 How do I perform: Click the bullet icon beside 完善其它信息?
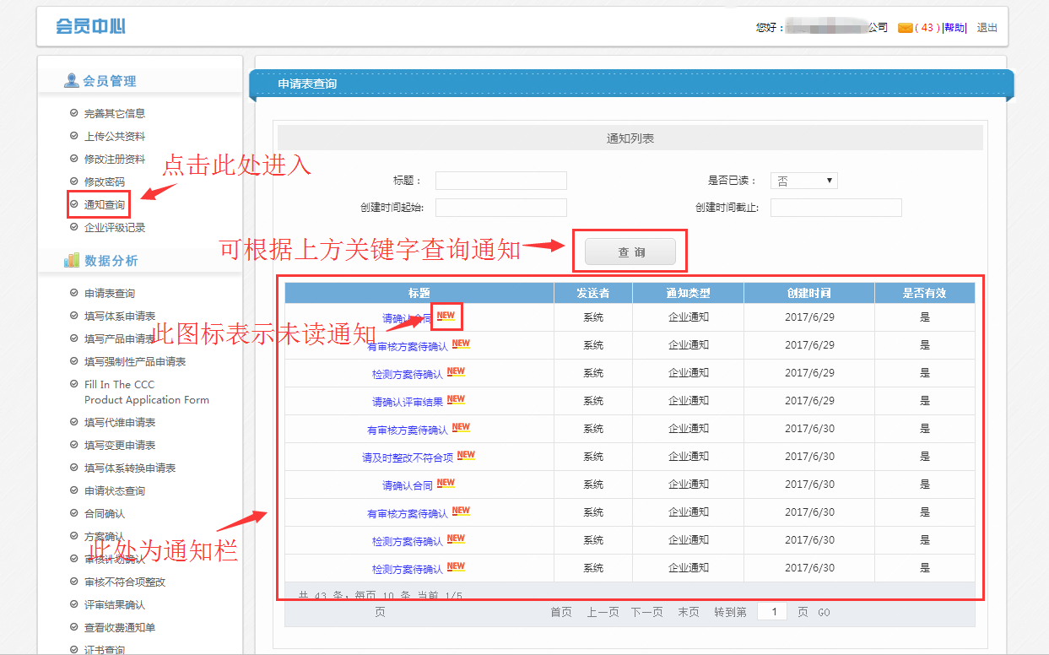(x=73, y=113)
